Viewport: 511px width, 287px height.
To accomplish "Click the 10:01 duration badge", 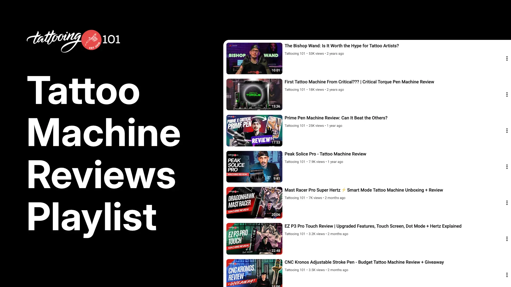I will (276, 70).
